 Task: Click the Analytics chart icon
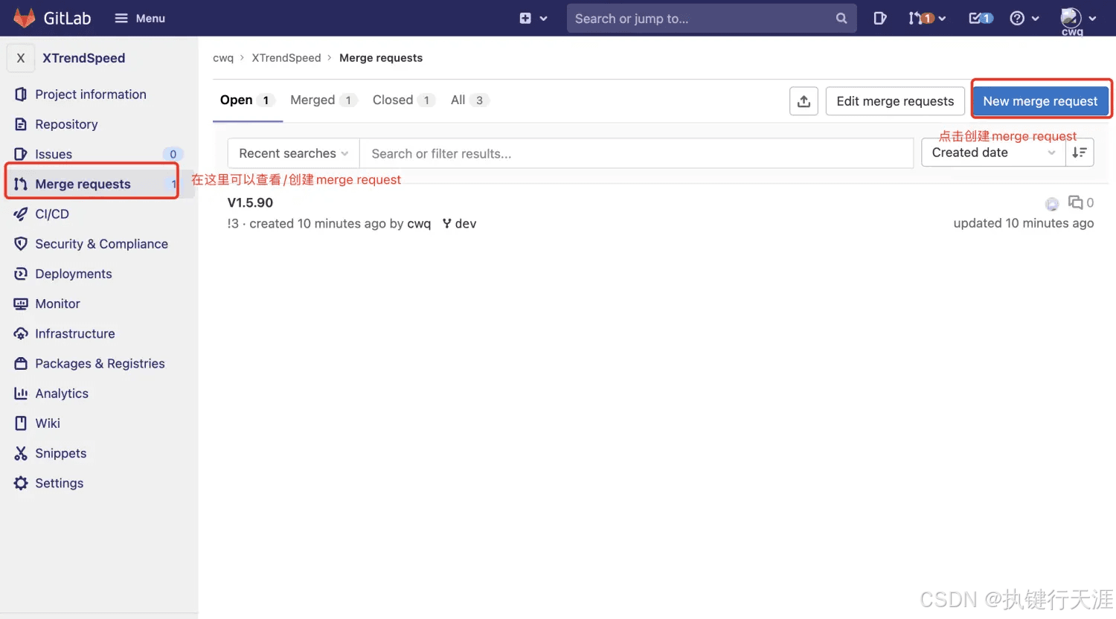click(x=21, y=394)
